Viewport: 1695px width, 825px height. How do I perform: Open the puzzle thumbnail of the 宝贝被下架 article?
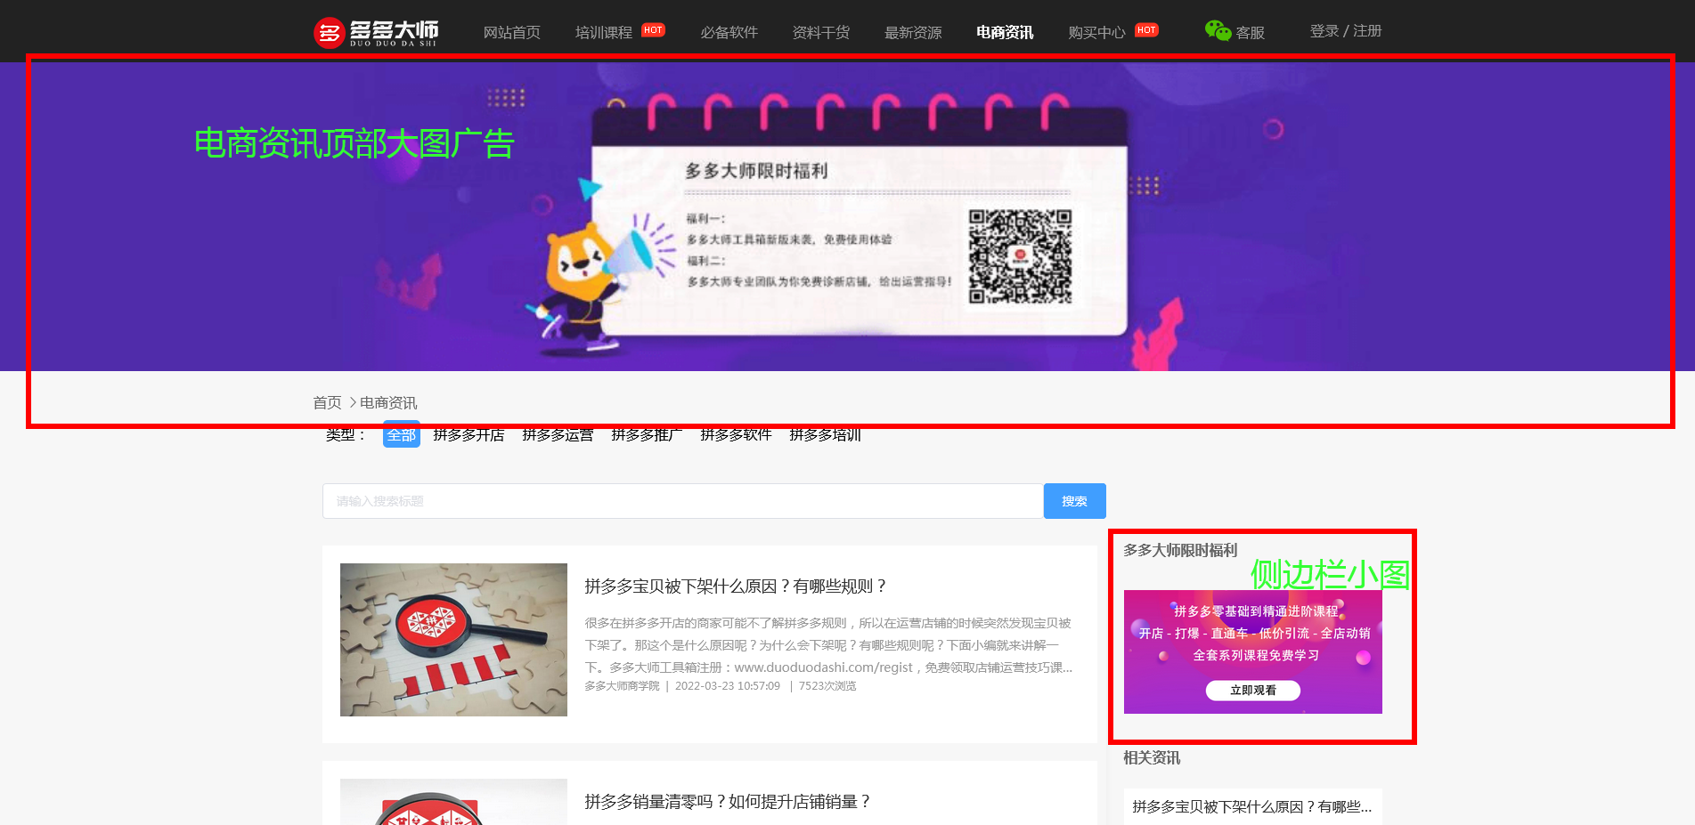[453, 640]
